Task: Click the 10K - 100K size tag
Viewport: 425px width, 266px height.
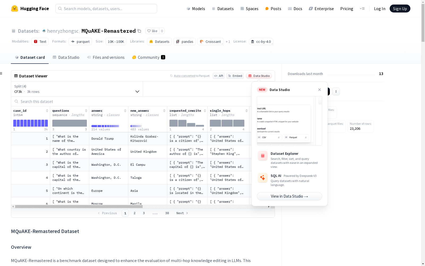Action: click(116, 41)
